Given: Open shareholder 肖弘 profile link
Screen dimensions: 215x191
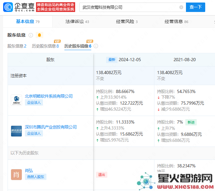Looking at the screenshot, I should [x=29, y=171].
